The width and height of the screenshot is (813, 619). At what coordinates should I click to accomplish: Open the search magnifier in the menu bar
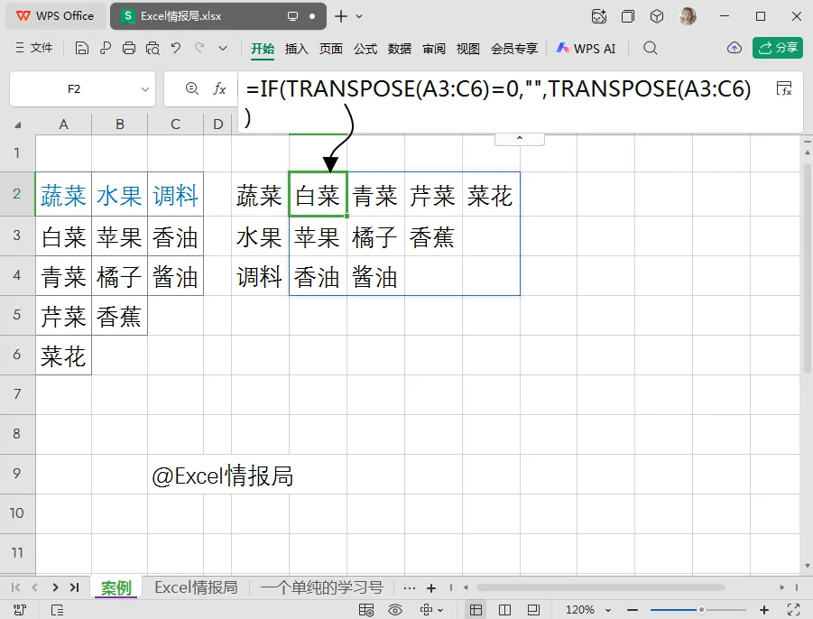651,48
